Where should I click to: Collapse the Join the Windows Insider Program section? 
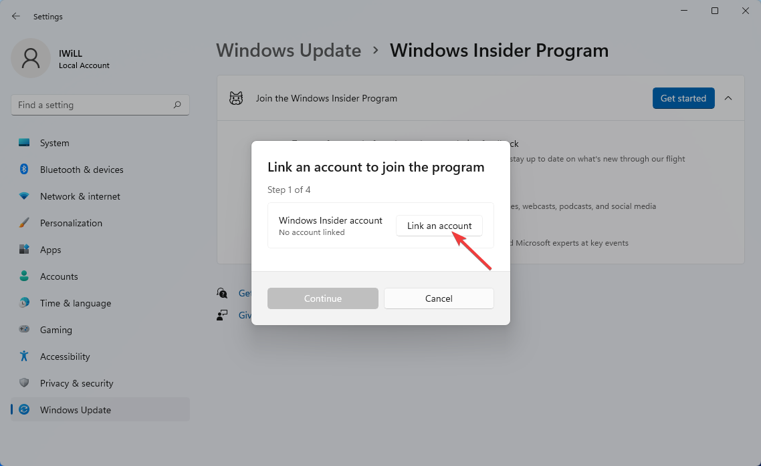pyautogui.click(x=728, y=98)
